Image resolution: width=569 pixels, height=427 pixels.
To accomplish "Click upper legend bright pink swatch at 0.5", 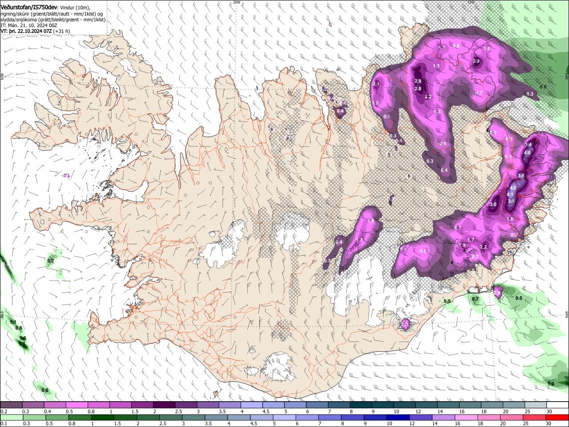I will pyautogui.click(x=76, y=405).
